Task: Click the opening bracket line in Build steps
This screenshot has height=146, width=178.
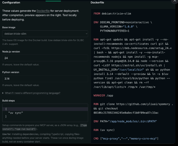Action: tap(45, 109)
